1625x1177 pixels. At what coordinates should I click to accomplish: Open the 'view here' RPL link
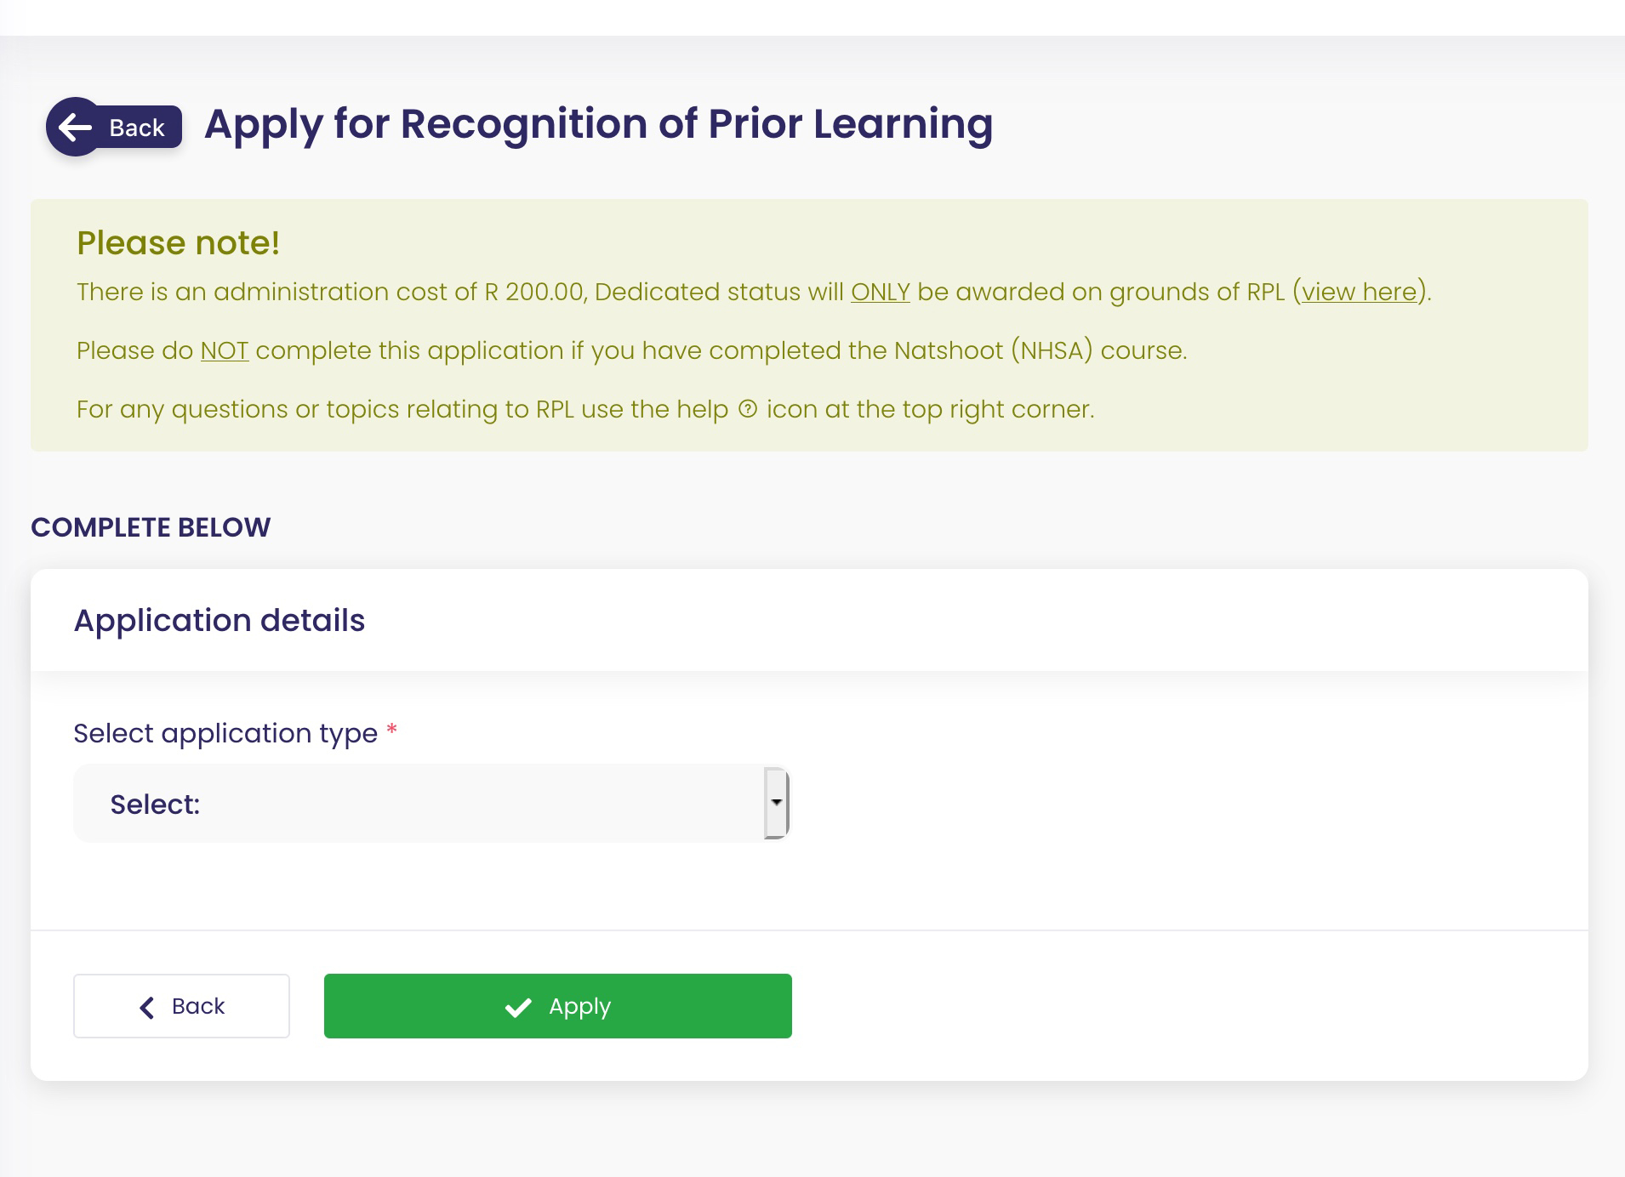point(1359,292)
